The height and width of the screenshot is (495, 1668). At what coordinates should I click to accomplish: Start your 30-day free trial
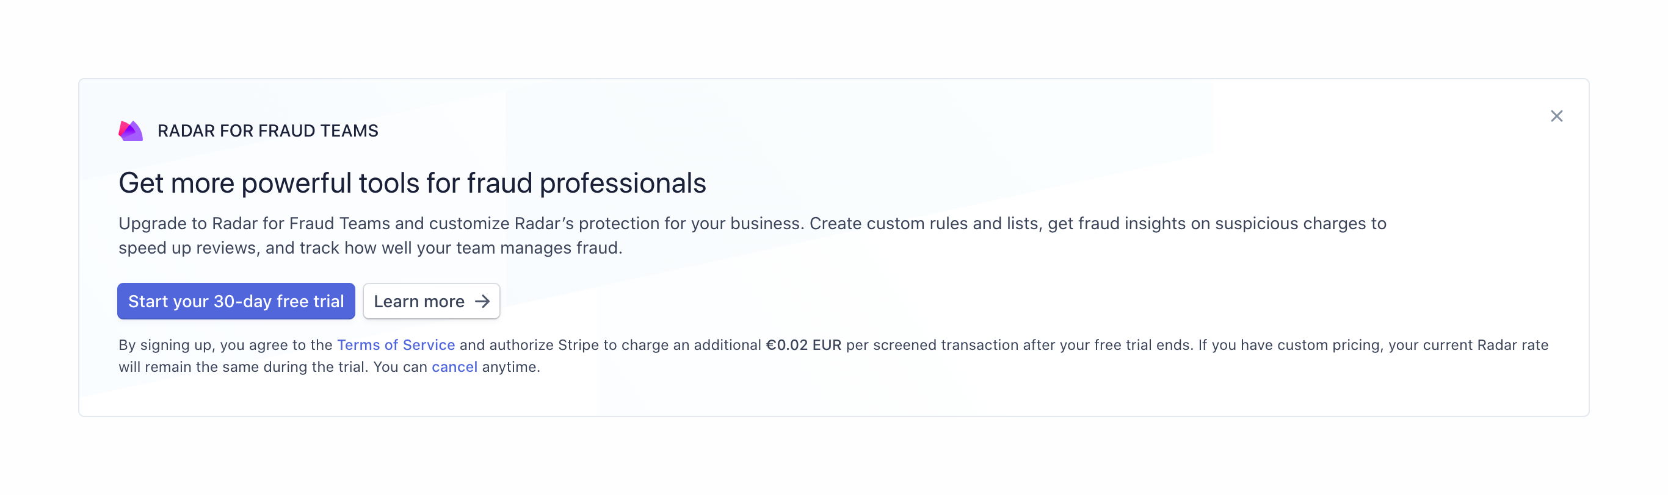(x=236, y=301)
